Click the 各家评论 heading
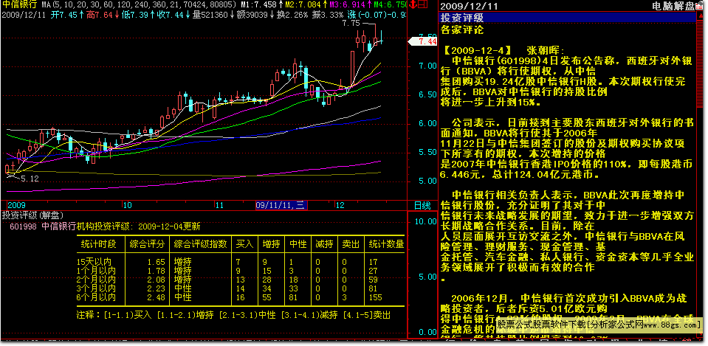 pyautogui.click(x=462, y=30)
